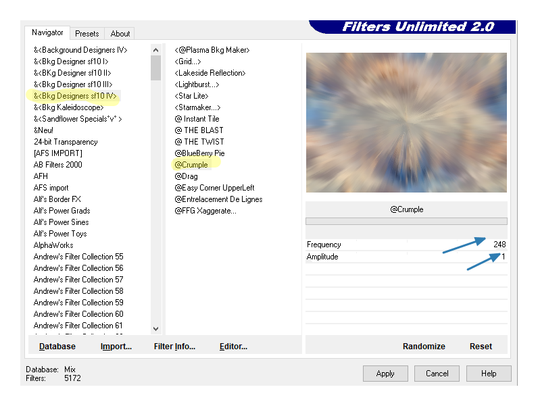Select the &Neu! category
The height and width of the screenshot is (406, 538).
43,130
